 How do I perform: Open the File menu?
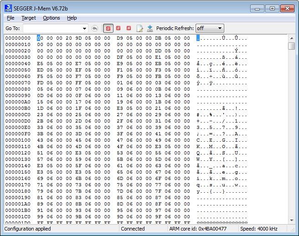click(10, 18)
